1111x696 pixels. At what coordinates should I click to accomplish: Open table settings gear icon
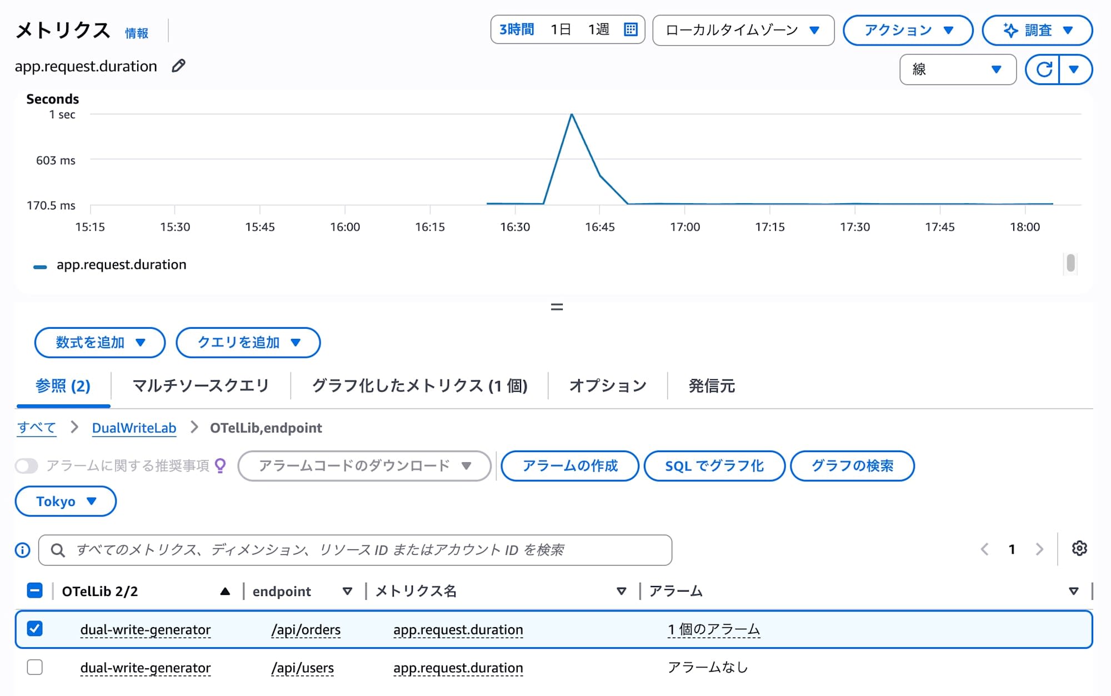pos(1079,549)
